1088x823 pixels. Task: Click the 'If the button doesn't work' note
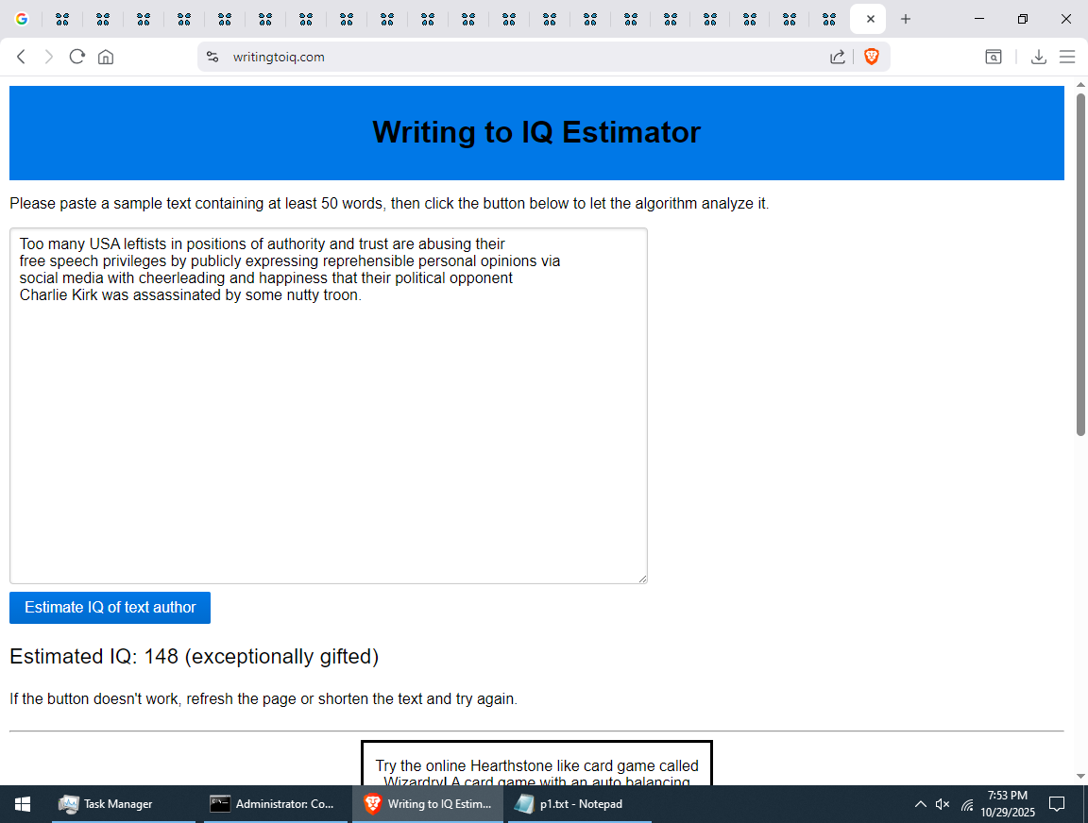(x=263, y=698)
